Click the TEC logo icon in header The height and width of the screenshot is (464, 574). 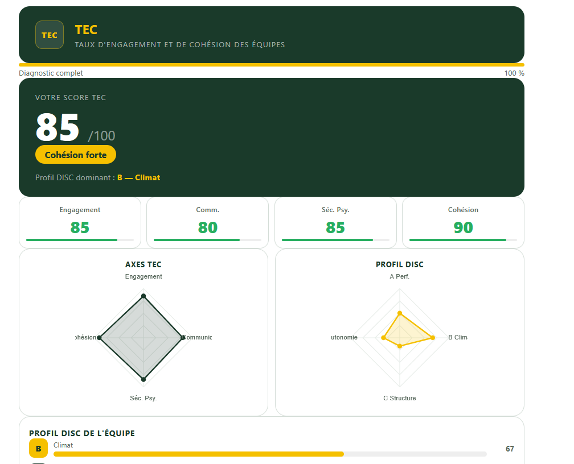[50, 35]
